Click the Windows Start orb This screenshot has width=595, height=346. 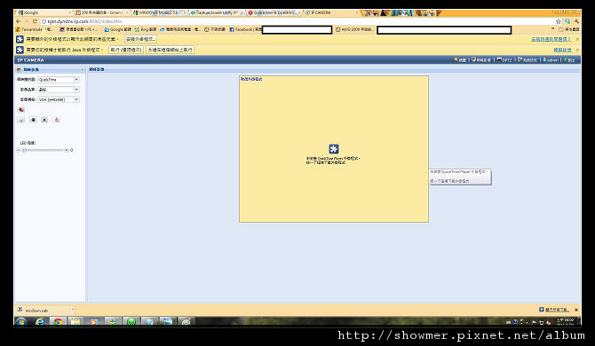(21, 322)
